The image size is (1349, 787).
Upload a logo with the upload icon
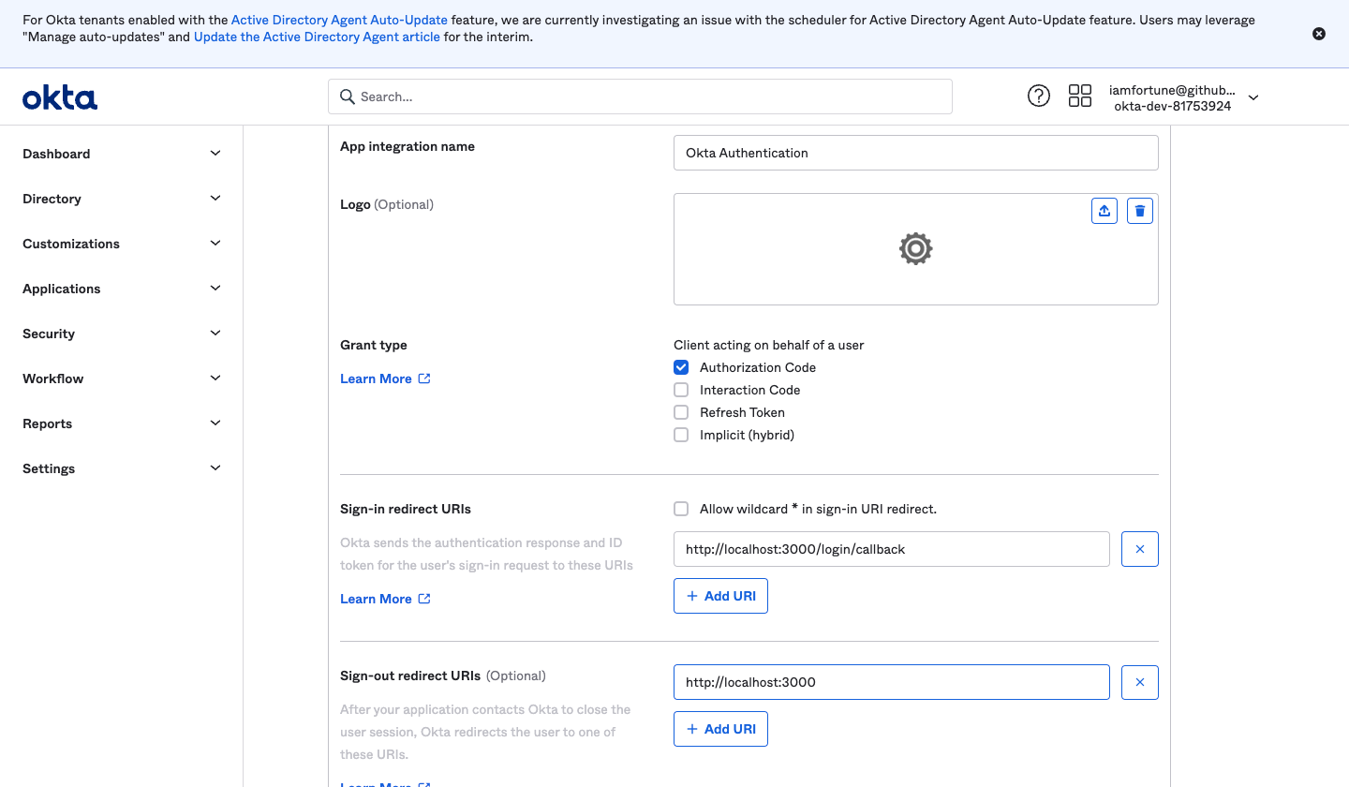point(1104,211)
